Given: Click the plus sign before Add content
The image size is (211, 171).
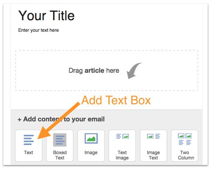Looking at the screenshot, I should (x=20, y=120).
